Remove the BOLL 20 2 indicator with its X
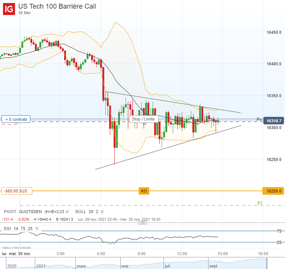This screenshot has width=285, height=269. (x=102, y=212)
